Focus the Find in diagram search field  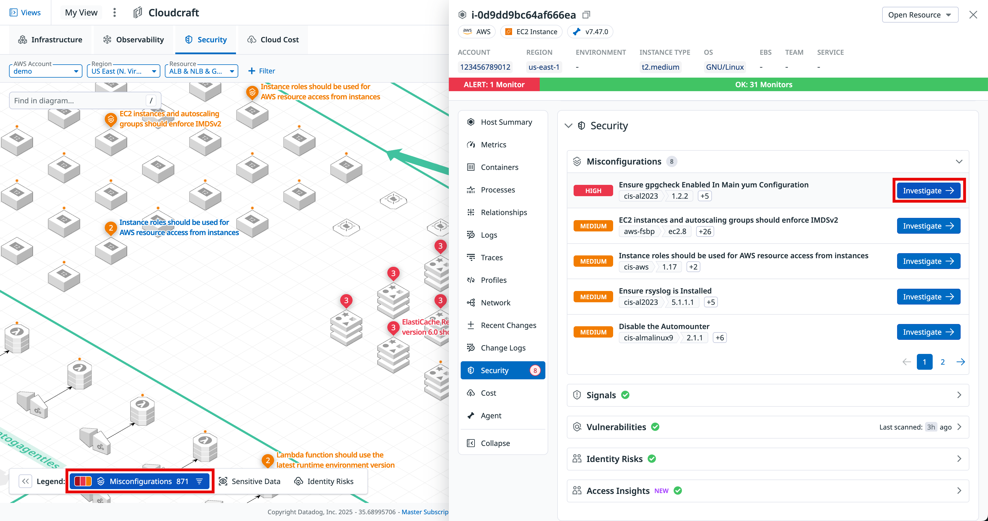[85, 100]
